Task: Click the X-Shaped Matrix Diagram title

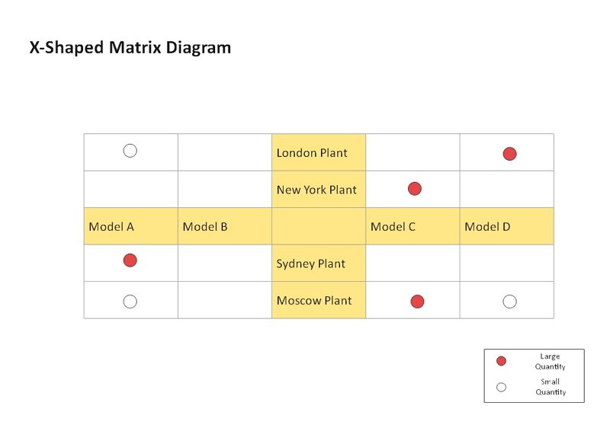Action: [130, 48]
